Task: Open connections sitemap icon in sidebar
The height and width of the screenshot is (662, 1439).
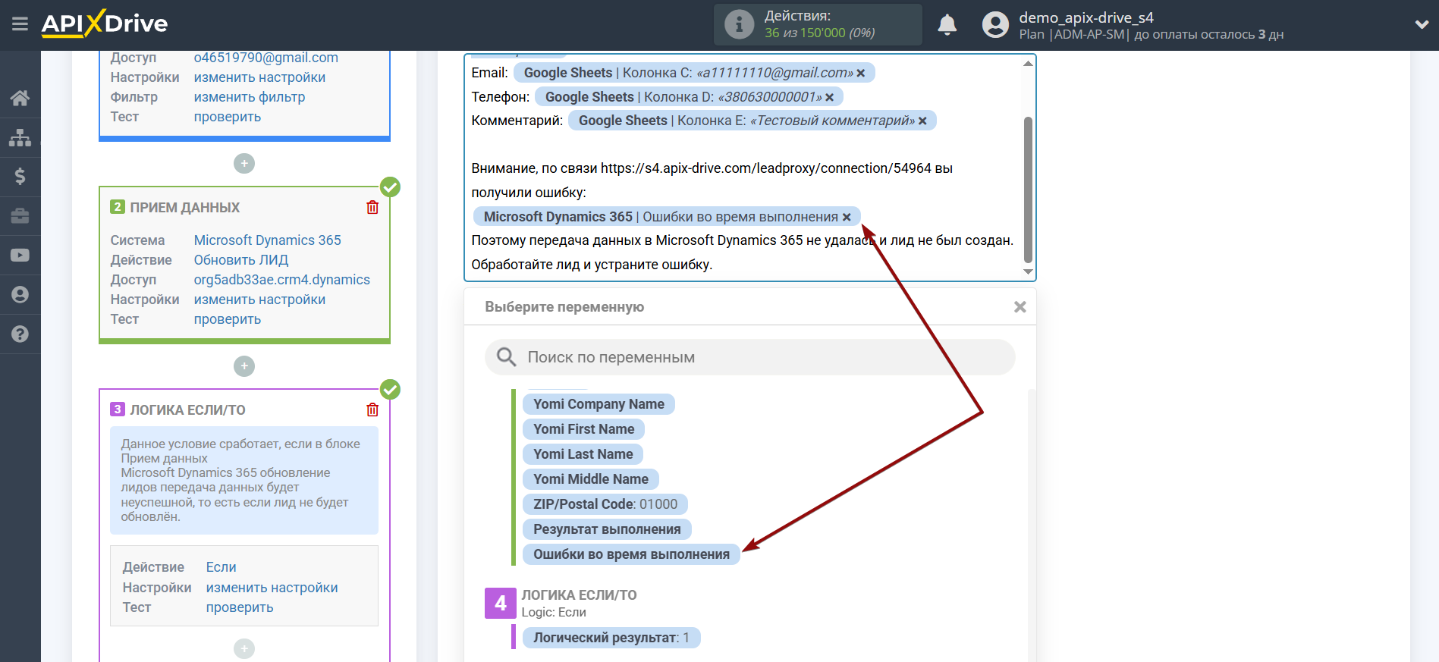Action: pyautogui.click(x=20, y=137)
